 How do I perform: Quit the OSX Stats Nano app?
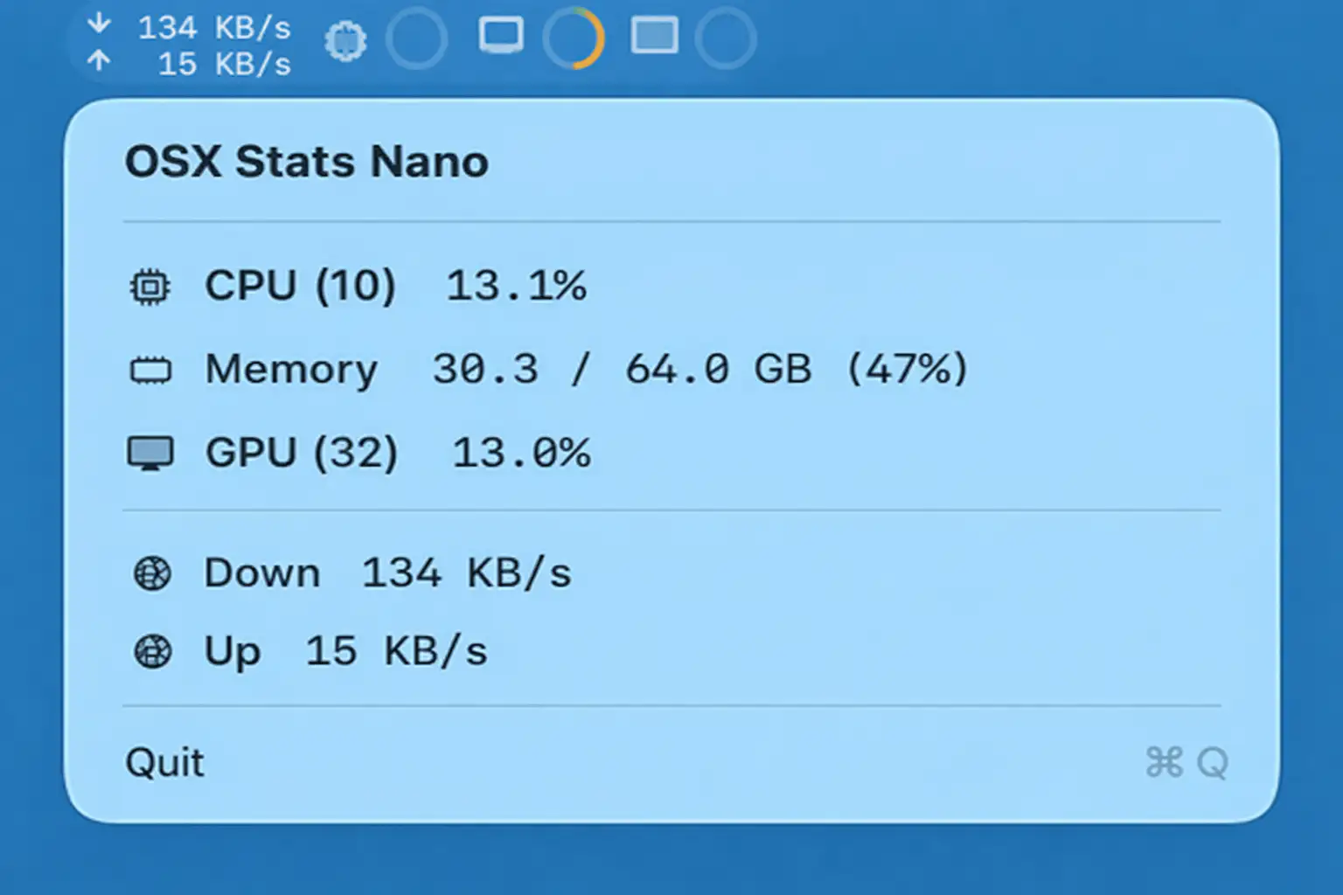click(164, 762)
